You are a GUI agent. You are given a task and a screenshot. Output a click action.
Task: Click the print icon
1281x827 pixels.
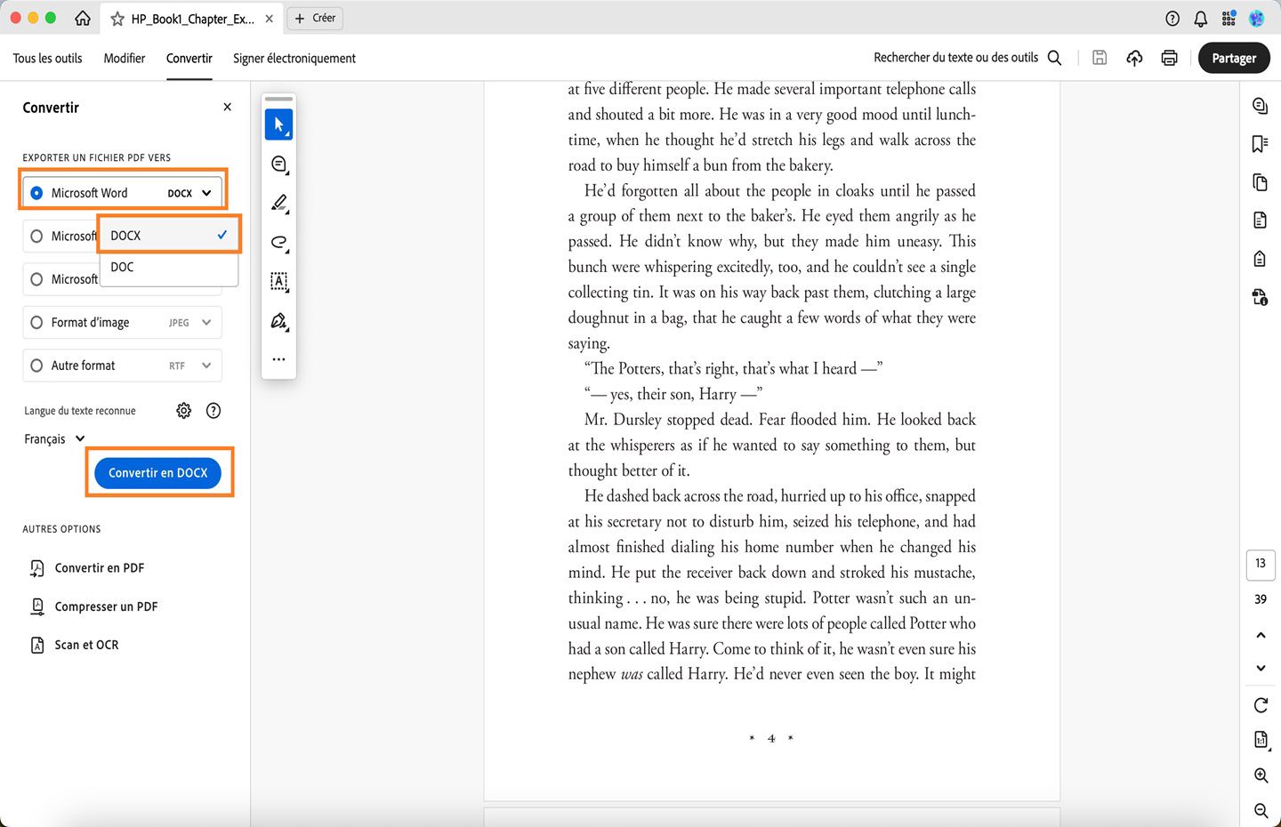[1169, 57]
